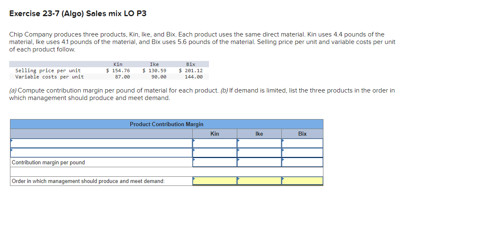Open the yellow order dropdown under Bix
This screenshot has height=239, width=487.
(302, 180)
